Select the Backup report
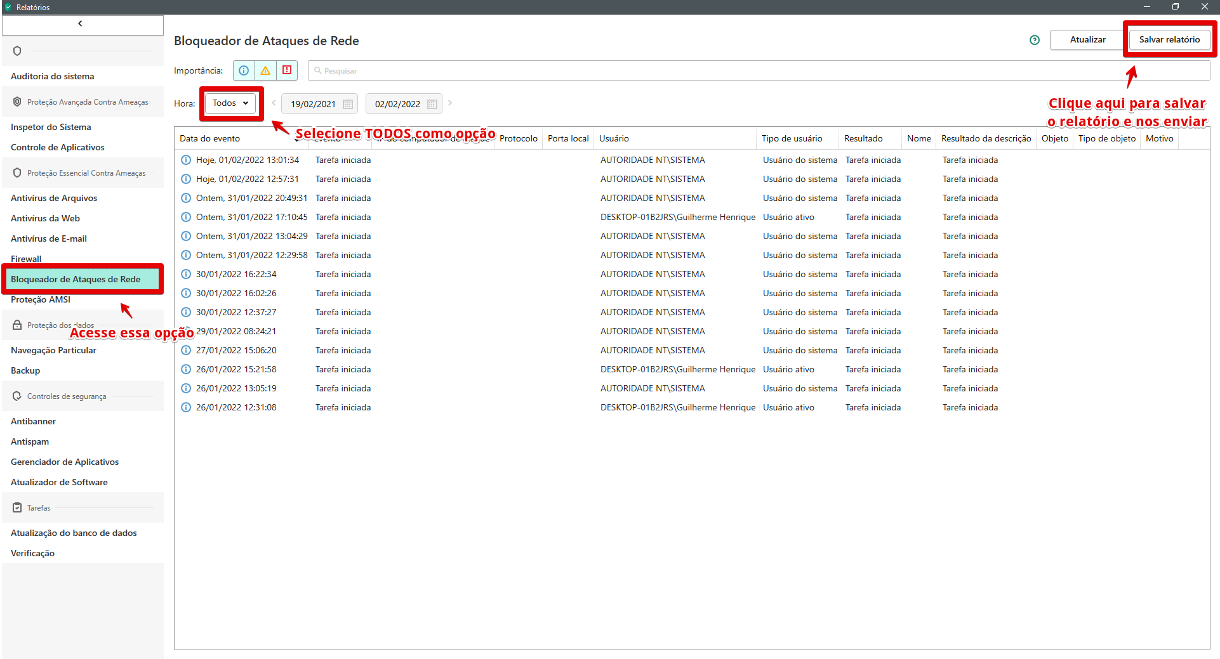This screenshot has height=659, width=1220. click(25, 370)
